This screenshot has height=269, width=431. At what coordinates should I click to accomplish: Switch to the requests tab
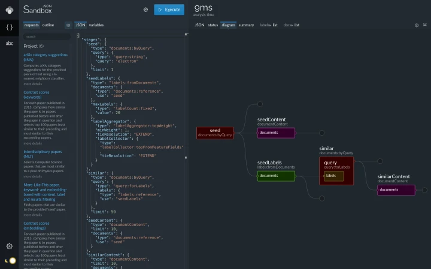click(x=31, y=25)
